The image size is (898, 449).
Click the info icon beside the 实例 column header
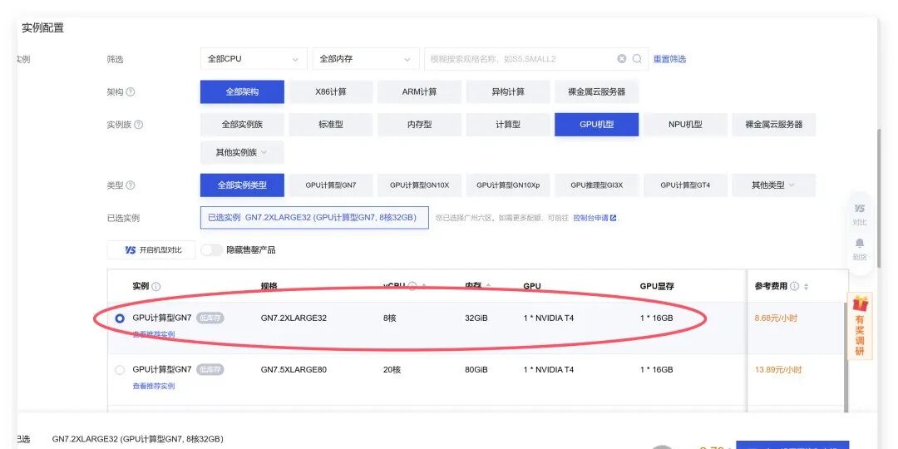pyautogui.click(x=155, y=286)
